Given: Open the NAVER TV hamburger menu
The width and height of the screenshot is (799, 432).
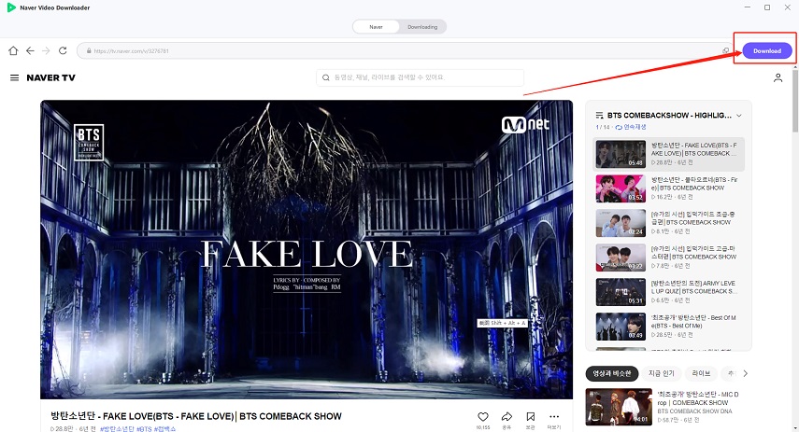Looking at the screenshot, I should 14,77.
